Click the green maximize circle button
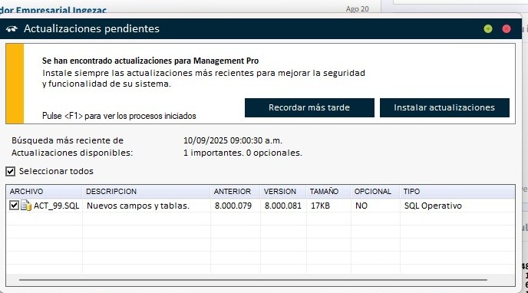Viewport: 528px width, 293px height. pyautogui.click(x=488, y=29)
